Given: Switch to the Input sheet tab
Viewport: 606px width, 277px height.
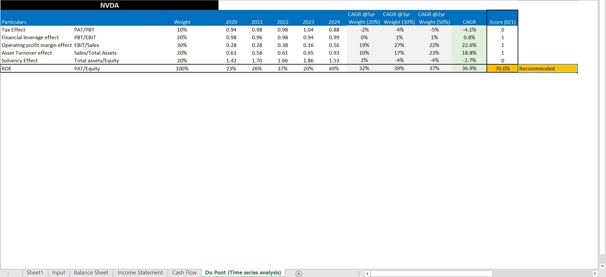Looking at the screenshot, I should click(x=58, y=273).
